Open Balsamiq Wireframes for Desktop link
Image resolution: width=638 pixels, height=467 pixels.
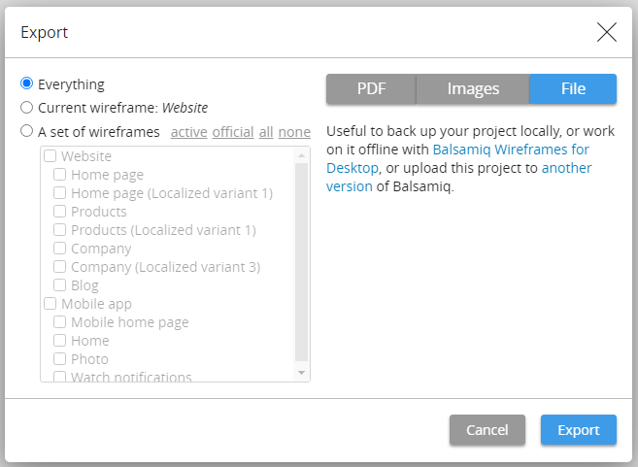pyautogui.click(x=510, y=150)
